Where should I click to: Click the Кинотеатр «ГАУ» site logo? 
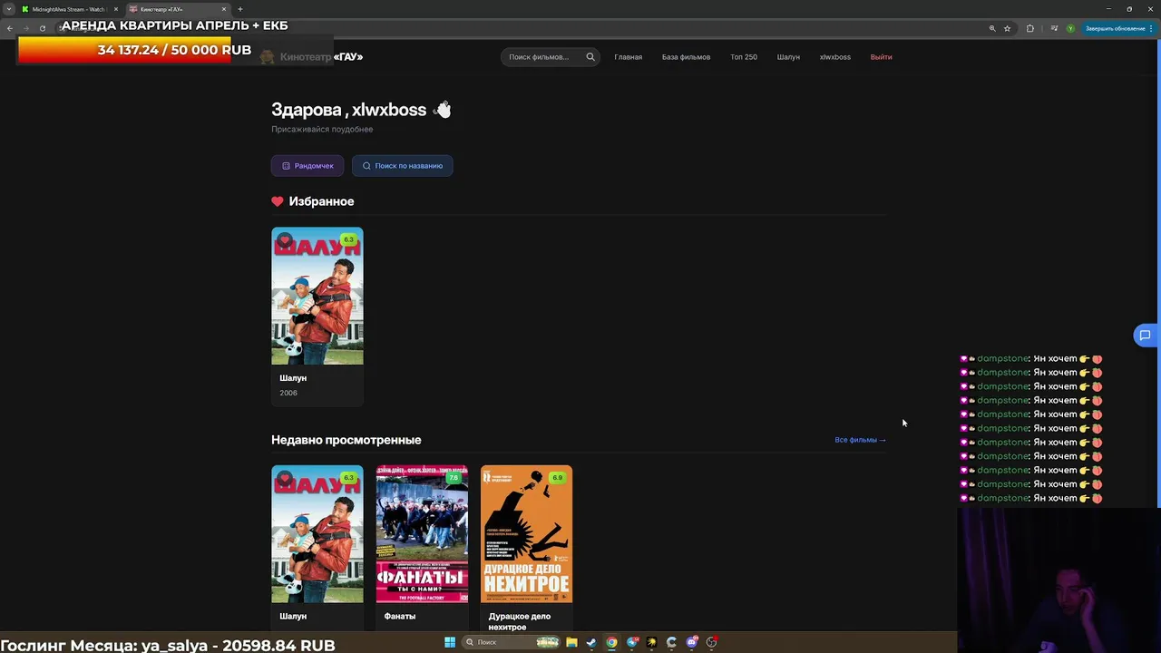coord(311,57)
